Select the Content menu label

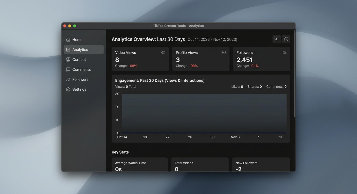(x=79, y=60)
